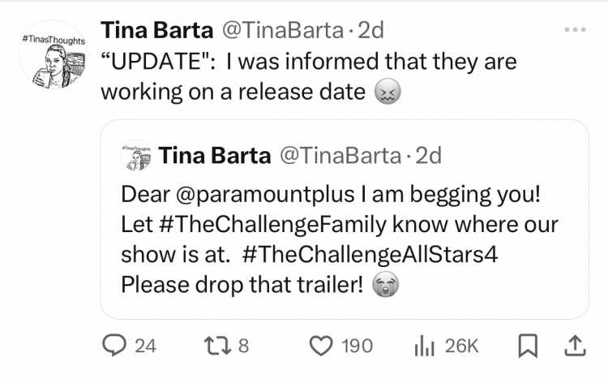Open @paramountplus mention link
The width and height of the screenshot is (608, 383).
[x=265, y=194]
